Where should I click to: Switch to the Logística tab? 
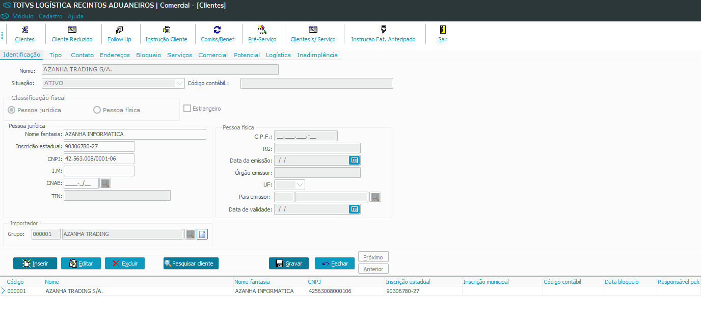point(278,55)
